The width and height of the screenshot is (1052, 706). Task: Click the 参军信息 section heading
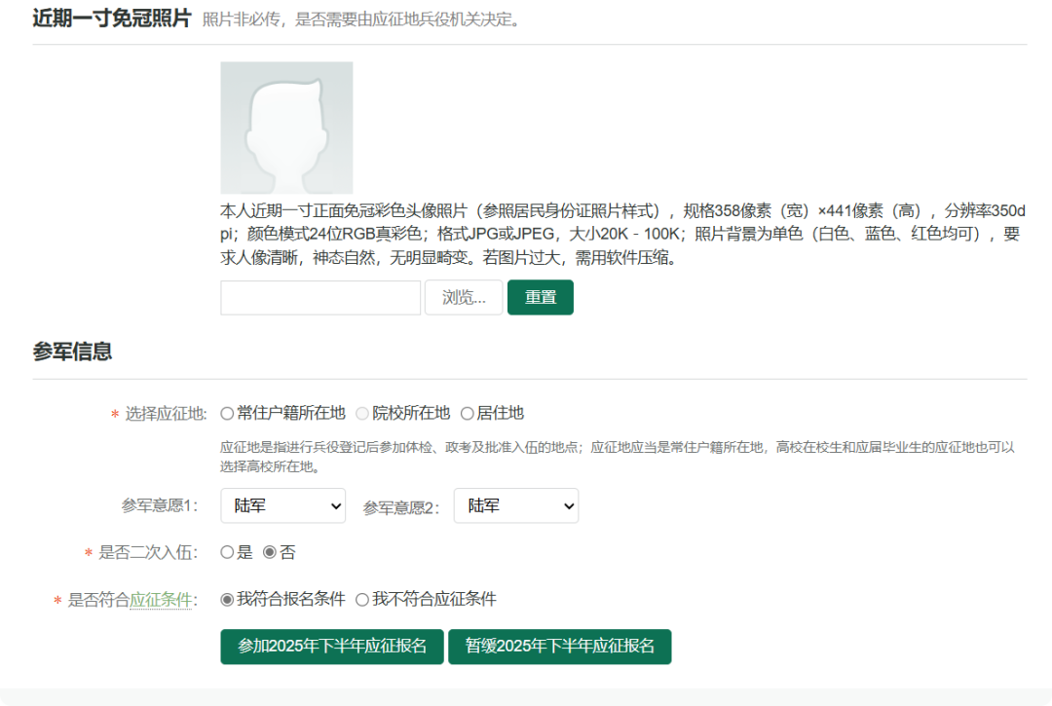[x=72, y=352]
